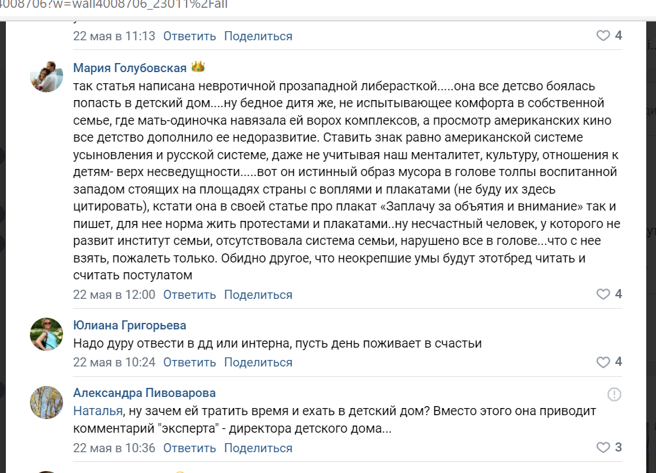Share the comment posted at 11:13
The image size is (656, 473).
click(258, 36)
